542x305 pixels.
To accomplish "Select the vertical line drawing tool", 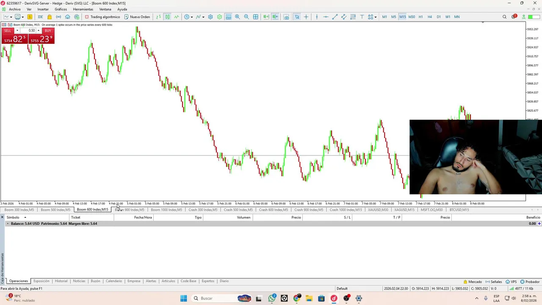I will click(317, 17).
